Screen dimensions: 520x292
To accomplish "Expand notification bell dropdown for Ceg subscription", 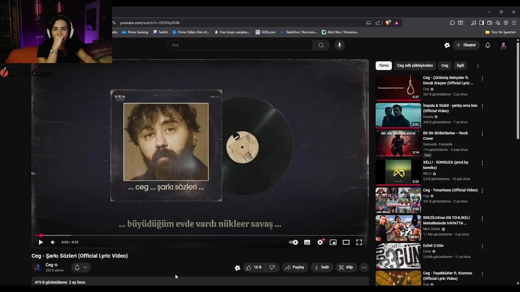I will [81, 267].
